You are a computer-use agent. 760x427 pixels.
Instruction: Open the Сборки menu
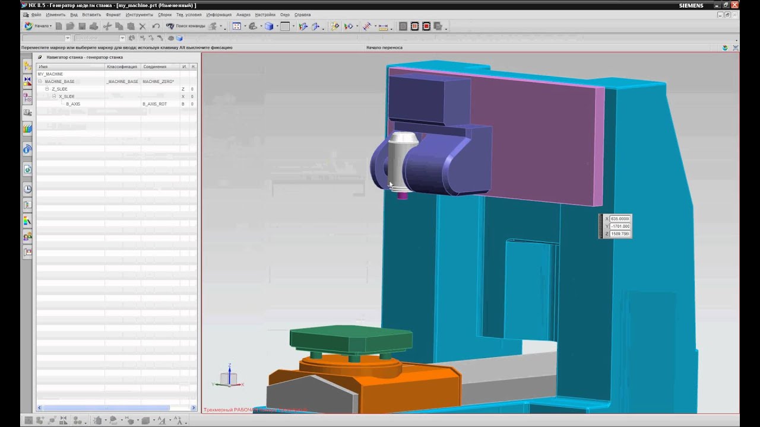click(165, 14)
